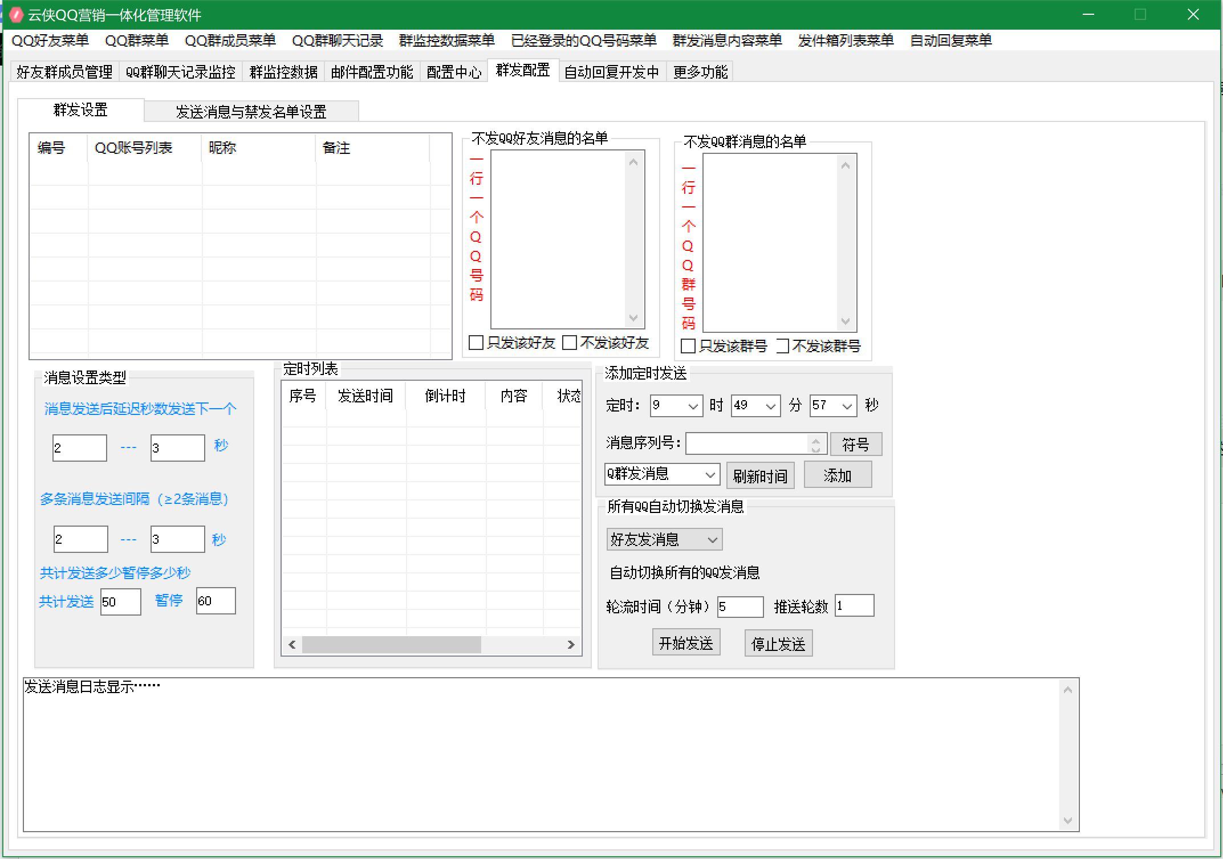This screenshot has height=859, width=1223.
Task: Click the 发送时间 column header
Action: tap(365, 396)
